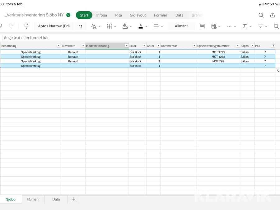Expand the Skick column filter arrow
The width and height of the screenshot is (280, 210).
click(144, 46)
